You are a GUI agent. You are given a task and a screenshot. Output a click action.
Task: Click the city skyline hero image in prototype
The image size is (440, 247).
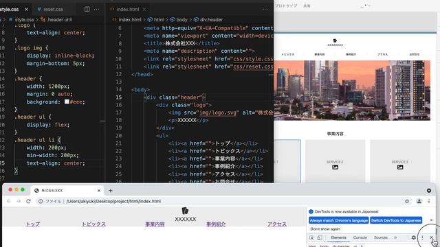(x=352, y=91)
